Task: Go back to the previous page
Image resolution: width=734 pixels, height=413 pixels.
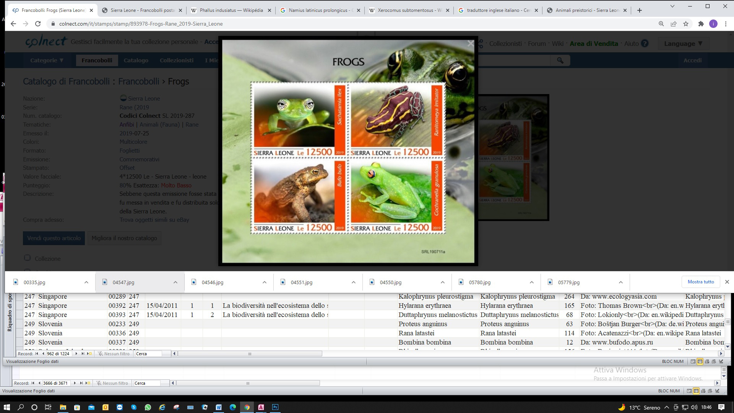Action: [13, 24]
